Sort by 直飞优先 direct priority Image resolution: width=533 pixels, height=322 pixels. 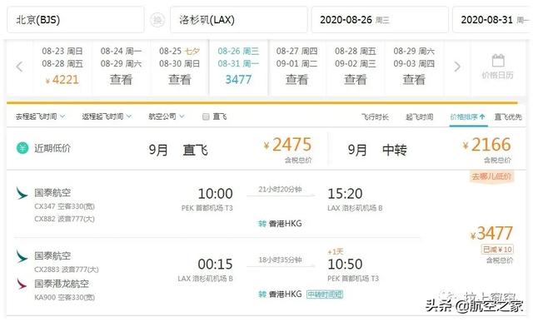tap(508, 117)
